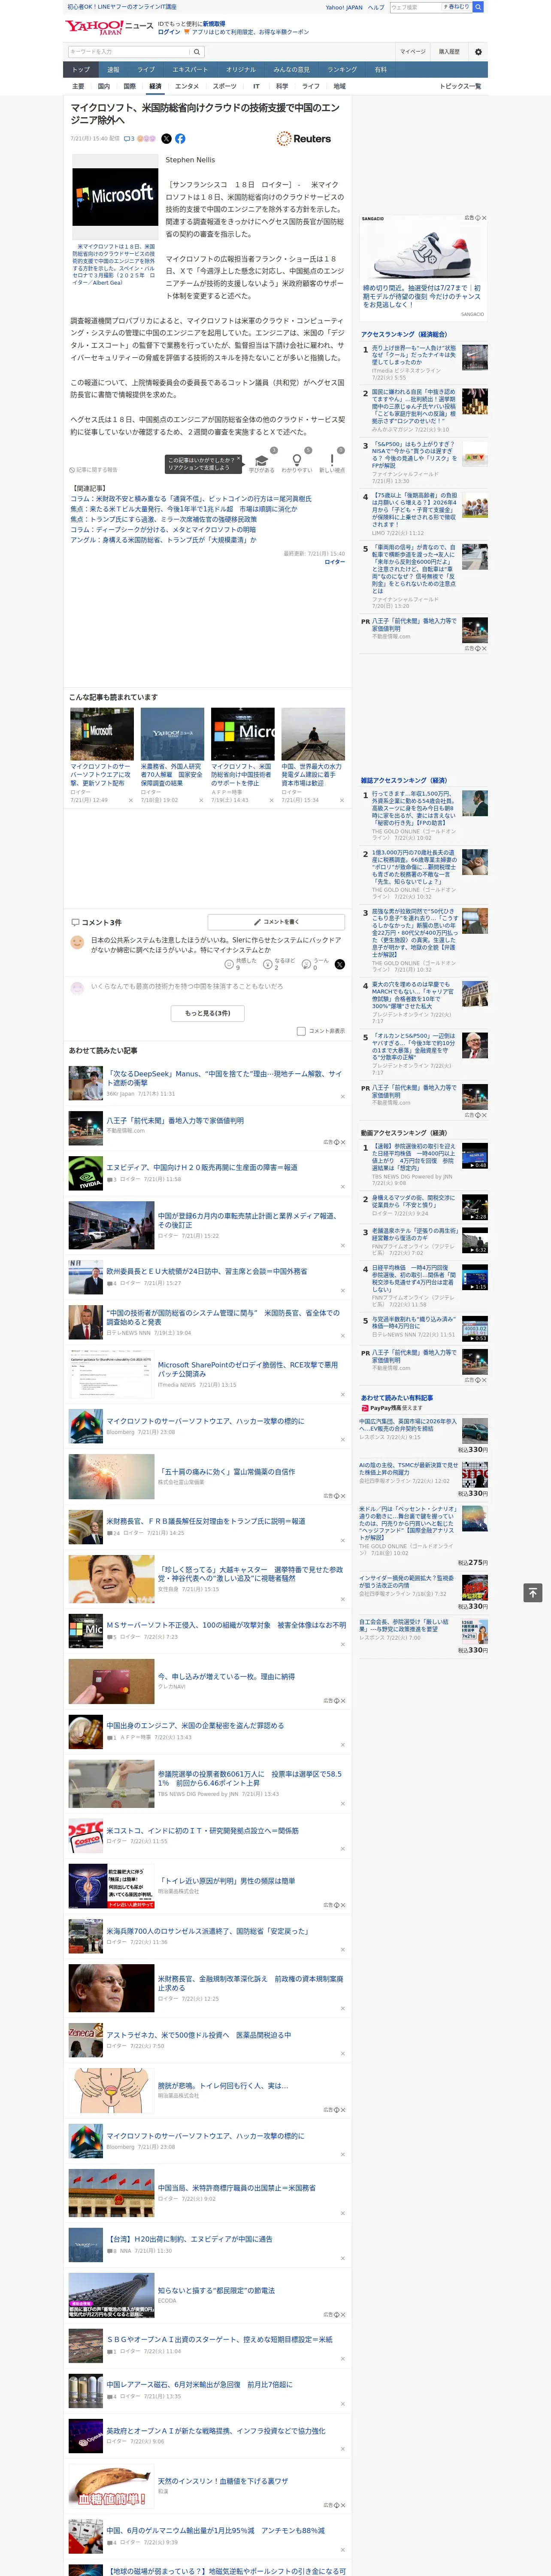Click the scroll-to-top arrow button
Image resolution: width=551 pixels, height=2576 pixels.
tap(533, 1592)
